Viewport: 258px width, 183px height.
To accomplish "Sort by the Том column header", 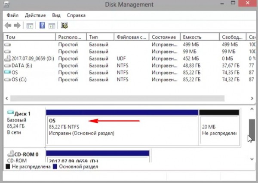I will point(29,37).
